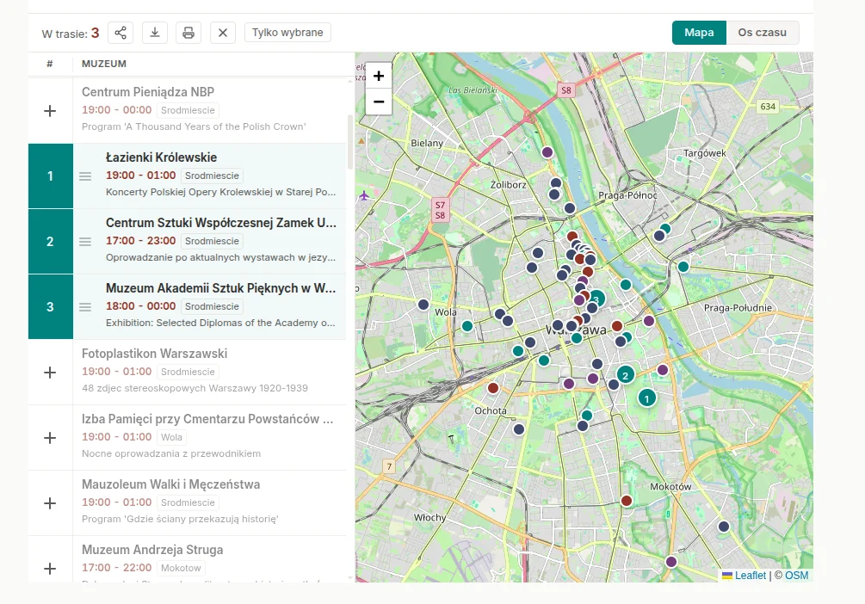865x604 pixels.
Task: Add Fotoplastikon Warszawski with plus icon
Action: (x=50, y=373)
